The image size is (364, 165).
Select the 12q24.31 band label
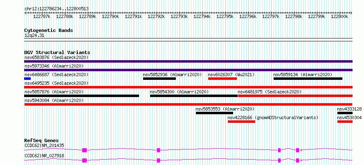(x=34, y=35)
